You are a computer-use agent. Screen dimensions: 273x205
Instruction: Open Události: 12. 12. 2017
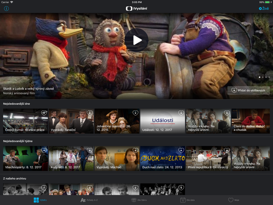coord(163,121)
